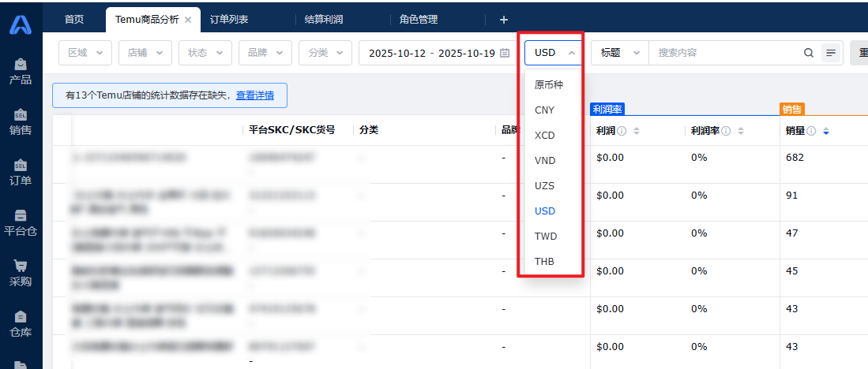Click the 查看详情 link
Screen dimensions: 868x369
(x=255, y=95)
